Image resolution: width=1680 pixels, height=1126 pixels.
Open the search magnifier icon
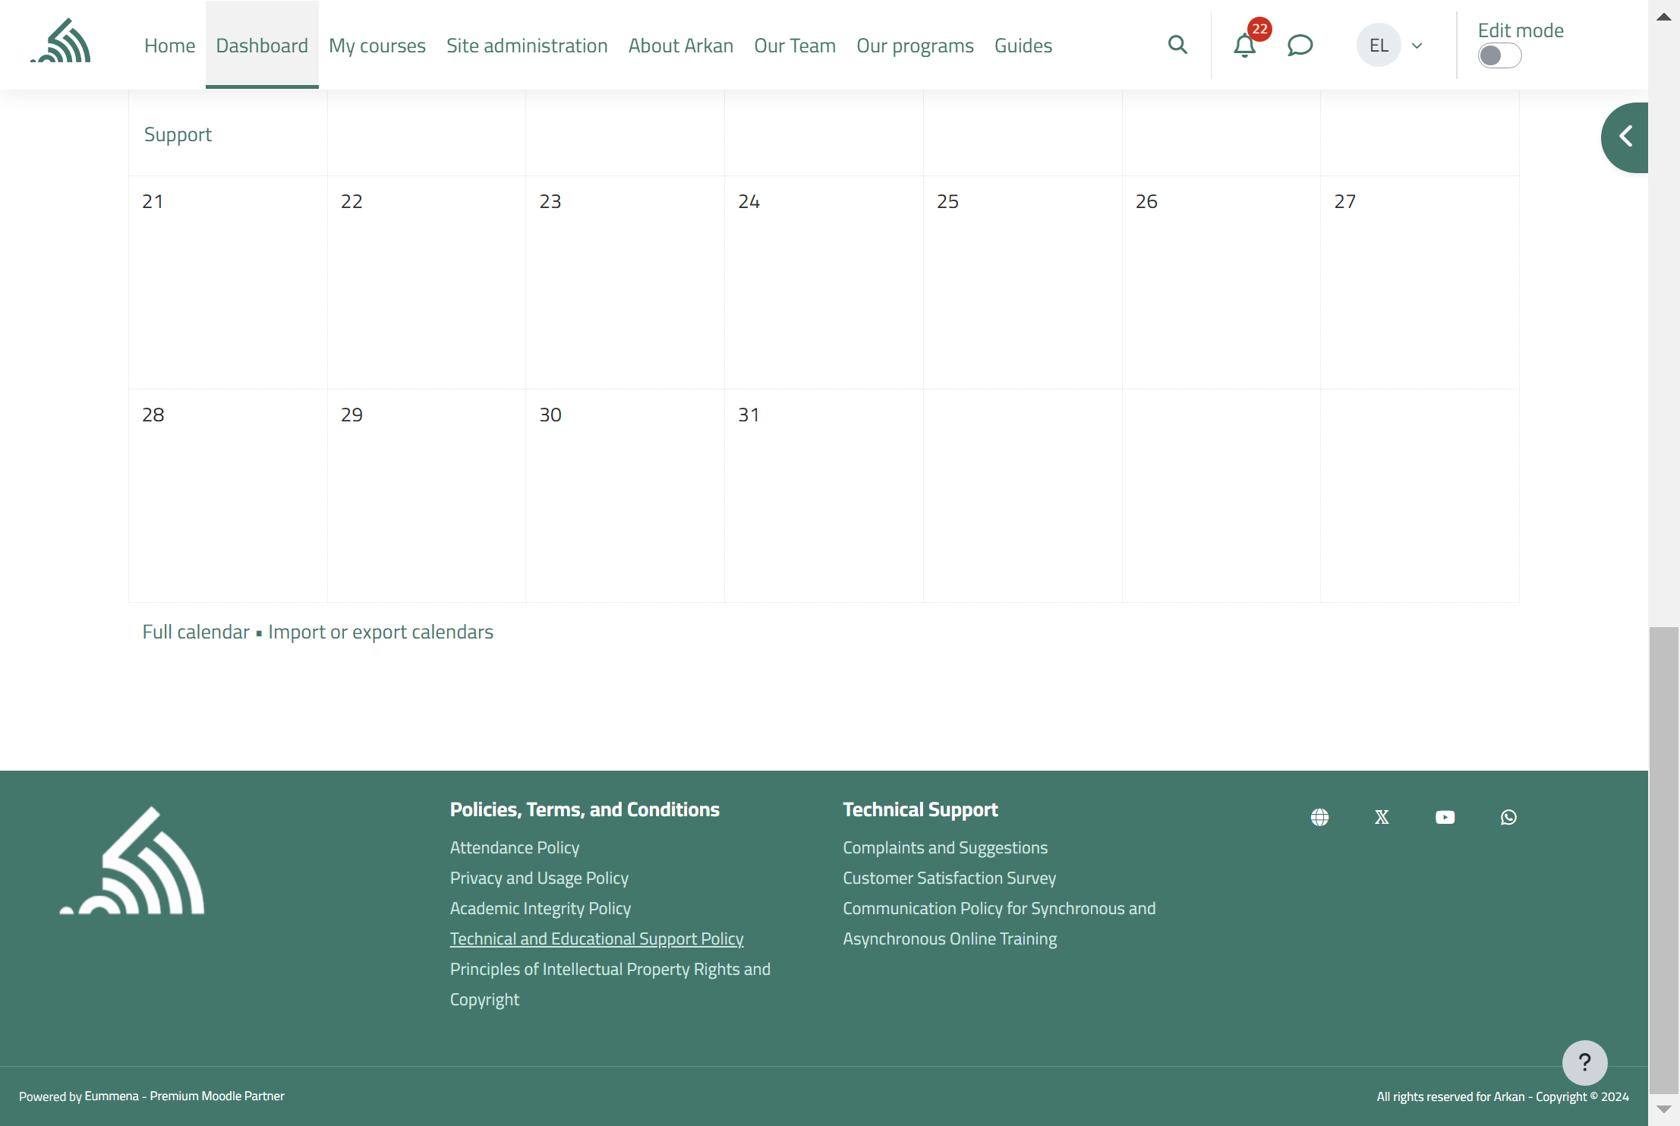coord(1177,45)
